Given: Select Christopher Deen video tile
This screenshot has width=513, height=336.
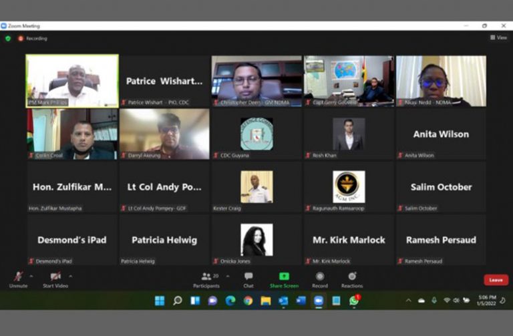Looking at the screenshot, I should pos(256,81).
